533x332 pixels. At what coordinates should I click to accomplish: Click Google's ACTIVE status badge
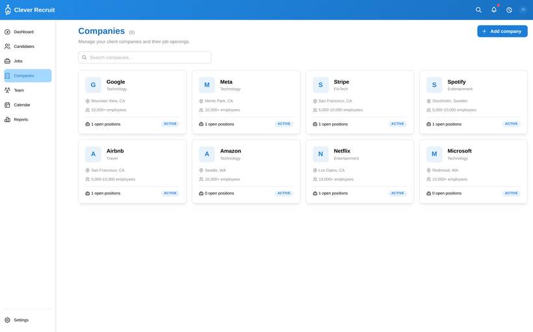click(170, 124)
